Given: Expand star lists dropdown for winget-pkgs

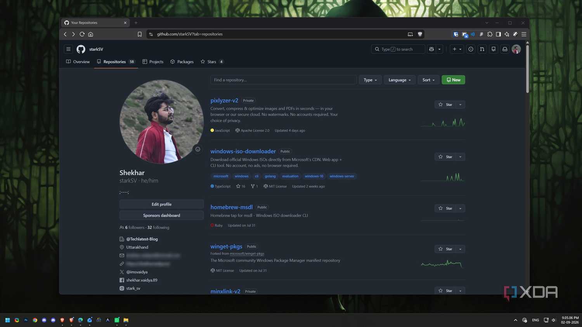Looking at the screenshot, I should (460, 249).
